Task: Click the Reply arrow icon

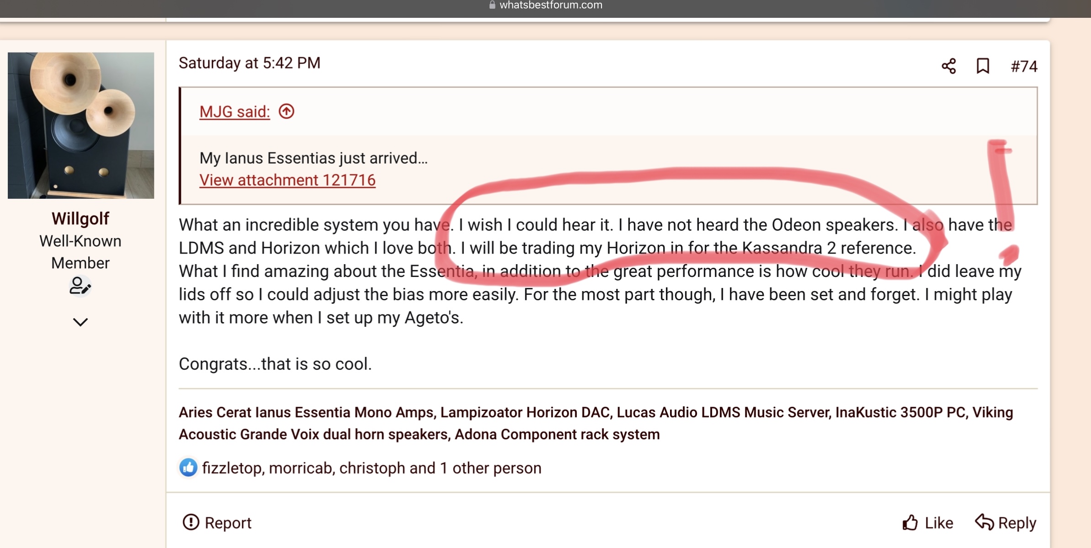Action: pyautogui.click(x=984, y=522)
